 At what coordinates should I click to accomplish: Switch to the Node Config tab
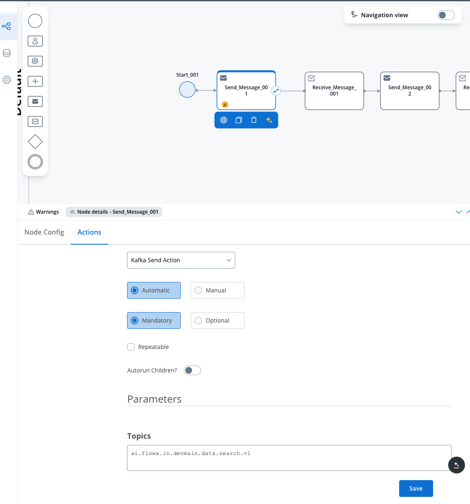click(44, 232)
